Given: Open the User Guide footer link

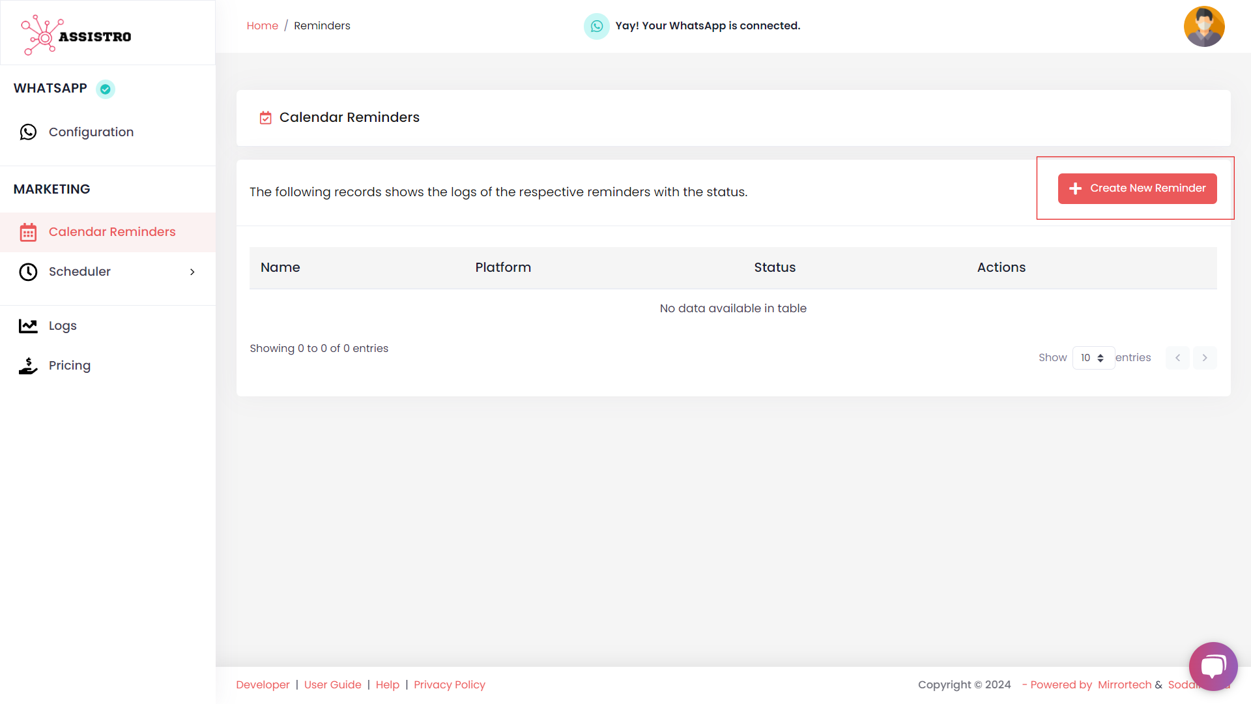Looking at the screenshot, I should pos(332,684).
